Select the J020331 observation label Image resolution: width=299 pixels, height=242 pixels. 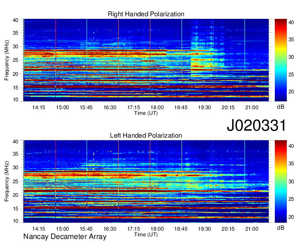[256, 125]
